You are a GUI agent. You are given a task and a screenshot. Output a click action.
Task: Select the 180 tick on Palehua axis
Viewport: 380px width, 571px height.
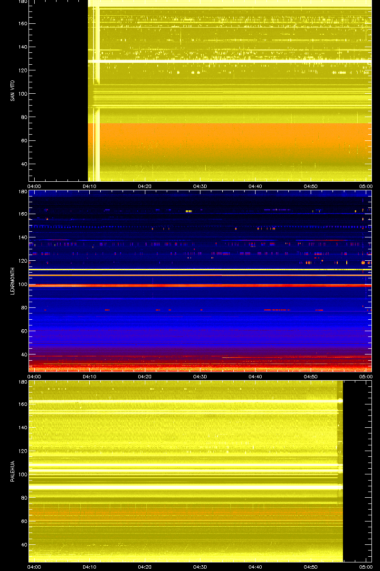[x=22, y=382]
